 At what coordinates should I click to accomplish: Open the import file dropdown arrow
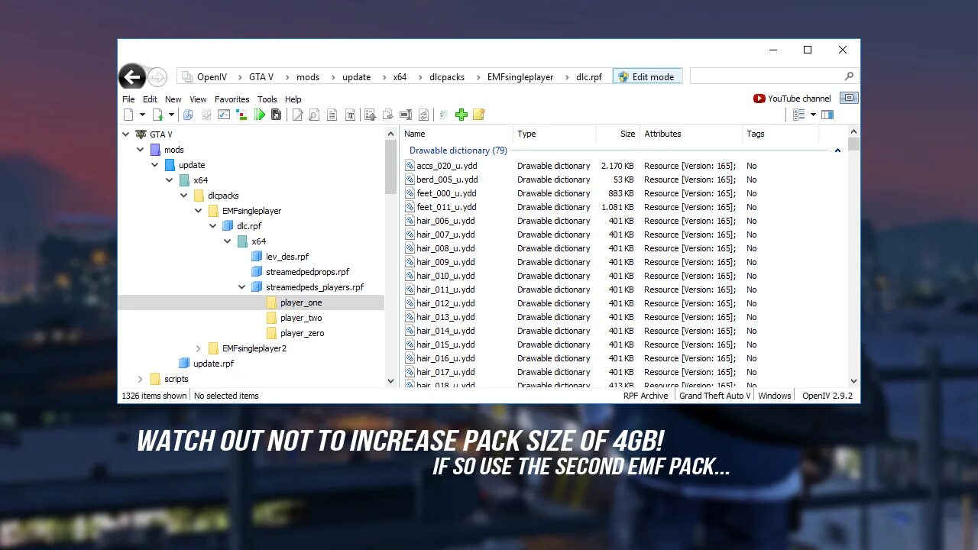coord(171,115)
